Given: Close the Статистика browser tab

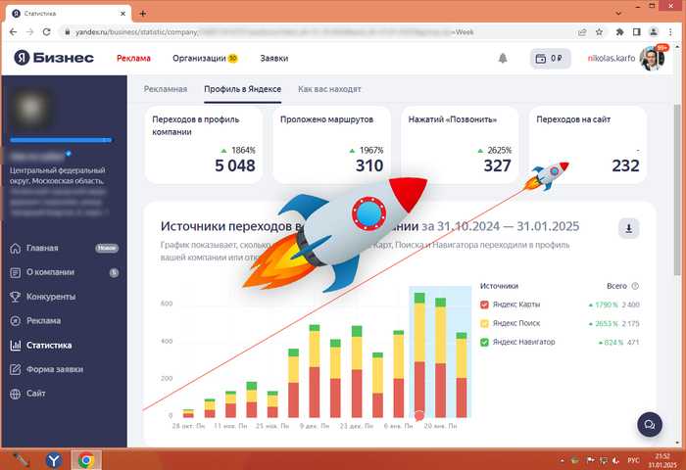Looking at the screenshot, I should click(x=122, y=14).
